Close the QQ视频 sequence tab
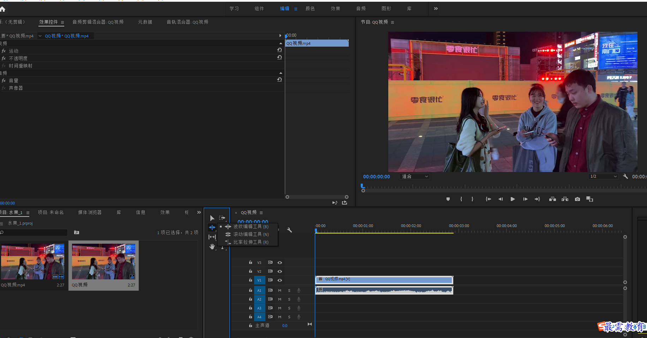 (x=236, y=213)
